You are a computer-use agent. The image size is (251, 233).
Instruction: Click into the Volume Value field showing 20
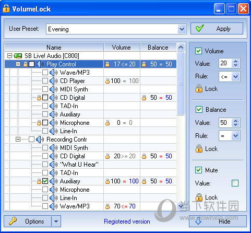pyautogui.click(x=225, y=63)
